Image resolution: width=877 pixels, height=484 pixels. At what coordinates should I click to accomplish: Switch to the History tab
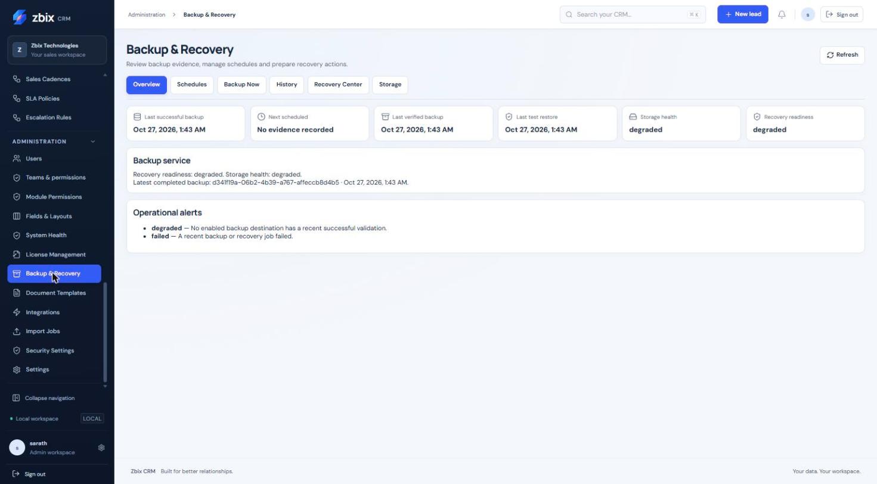tap(287, 85)
